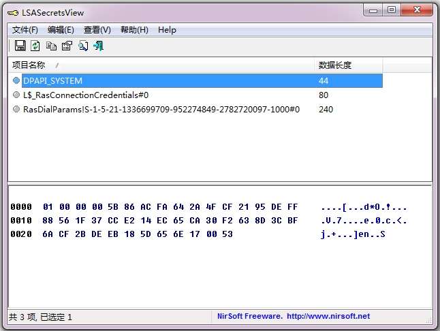Click the L$_RasConnectionCredentials#0 row bullet icon
The height and width of the screenshot is (331, 440).
tap(16, 95)
